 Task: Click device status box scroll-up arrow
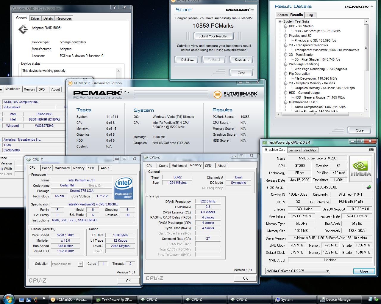pyautogui.click(x=119, y=71)
